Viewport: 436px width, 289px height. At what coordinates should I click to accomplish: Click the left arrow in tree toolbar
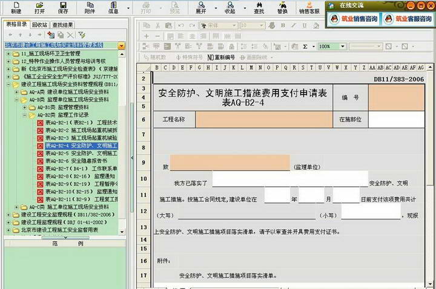tap(10, 35)
